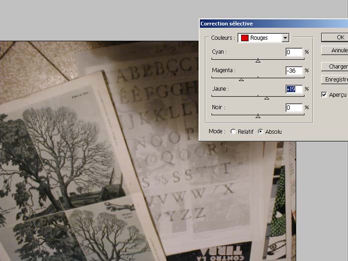Image resolution: width=348 pixels, height=261 pixels.
Task: Click the Couleurs label
Action: click(x=223, y=38)
